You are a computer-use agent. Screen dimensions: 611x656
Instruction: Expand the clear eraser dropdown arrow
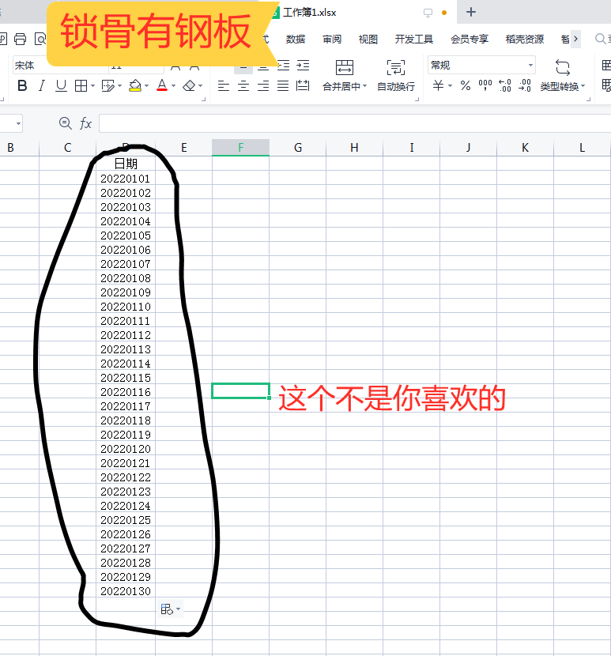[x=201, y=86]
